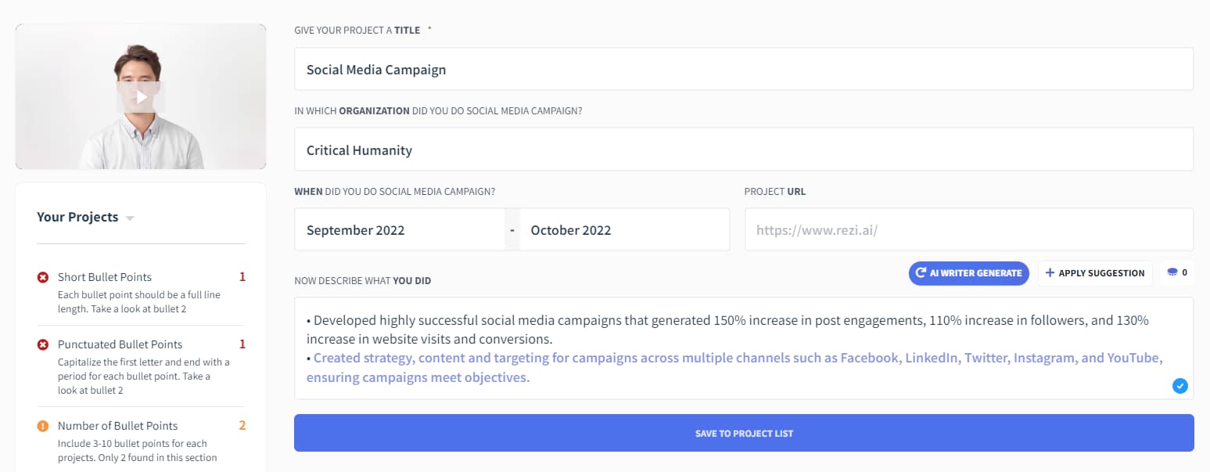This screenshot has width=1210, height=472.
Task: Click the Number of Bullet Points warning icon
Action: (x=43, y=427)
